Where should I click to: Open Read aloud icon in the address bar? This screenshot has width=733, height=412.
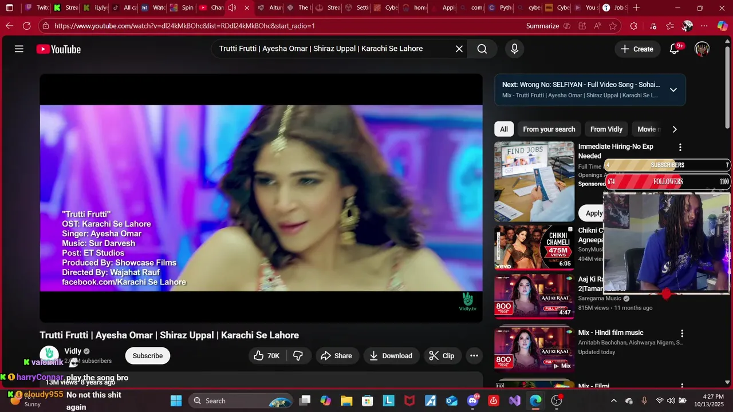click(598, 26)
